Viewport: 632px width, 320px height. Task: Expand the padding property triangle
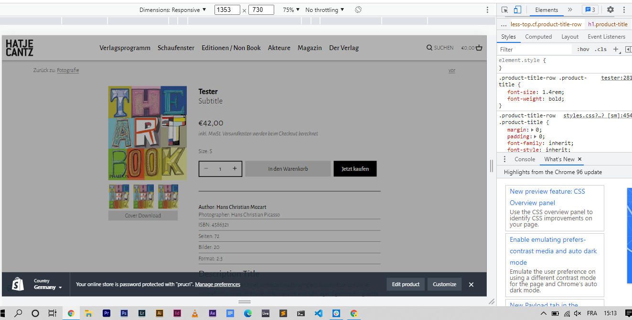(x=536, y=136)
